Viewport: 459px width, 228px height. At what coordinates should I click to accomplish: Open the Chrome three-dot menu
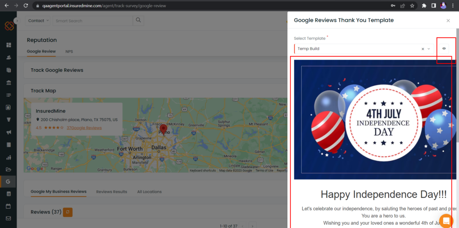pos(453,5)
